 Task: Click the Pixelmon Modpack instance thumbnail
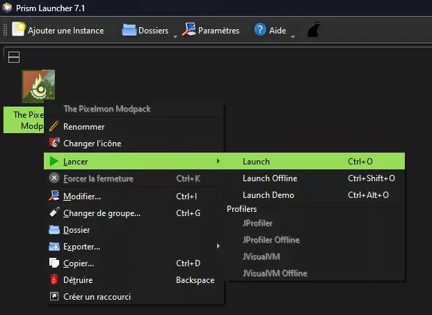point(38,86)
